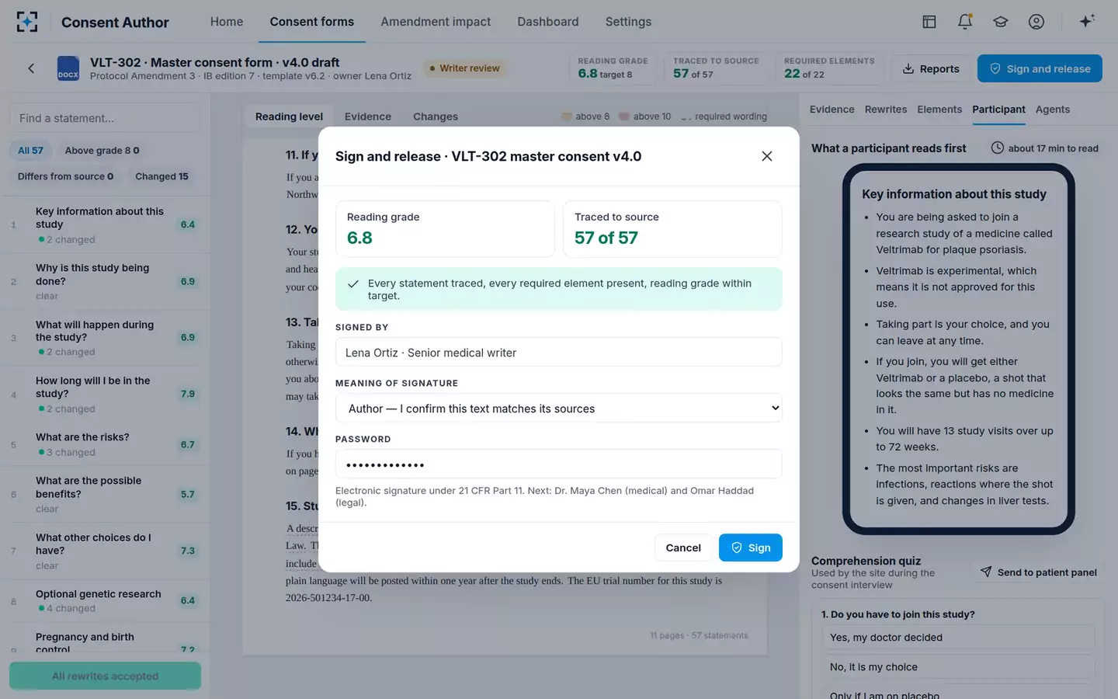Open the Settings tab
The image size is (1118, 699).
tap(628, 22)
